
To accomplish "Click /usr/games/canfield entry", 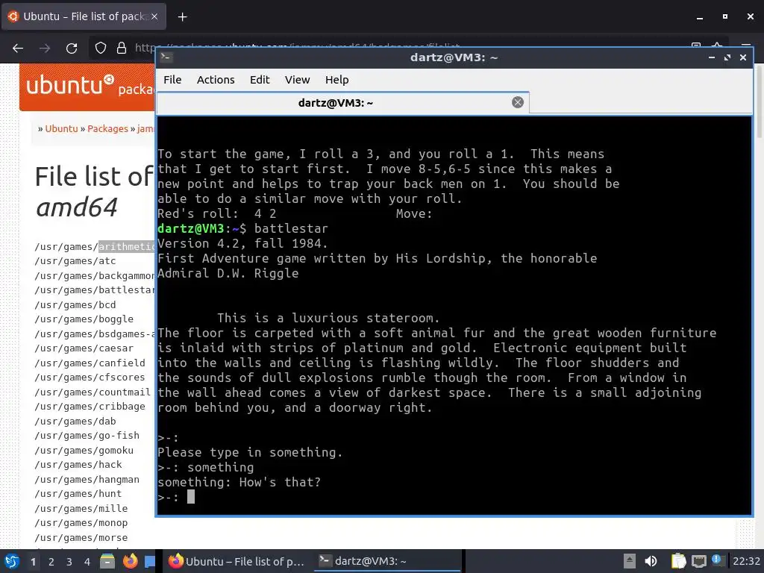I will pyautogui.click(x=90, y=363).
